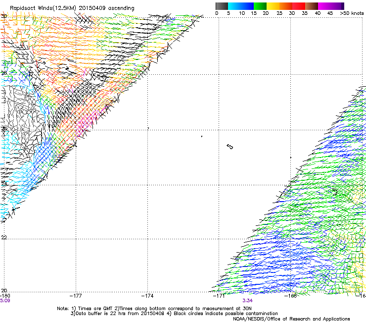The width and height of the screenshot is (366, 322).
Task: Select the red 30-35 knots legend swatch
Action: pos(299,6)
